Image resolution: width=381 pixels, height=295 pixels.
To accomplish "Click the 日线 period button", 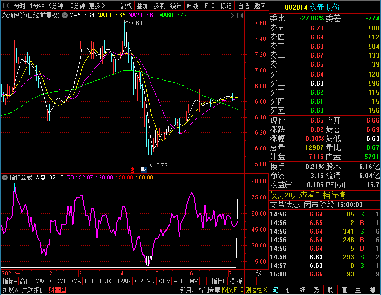I will click(256, 274).
